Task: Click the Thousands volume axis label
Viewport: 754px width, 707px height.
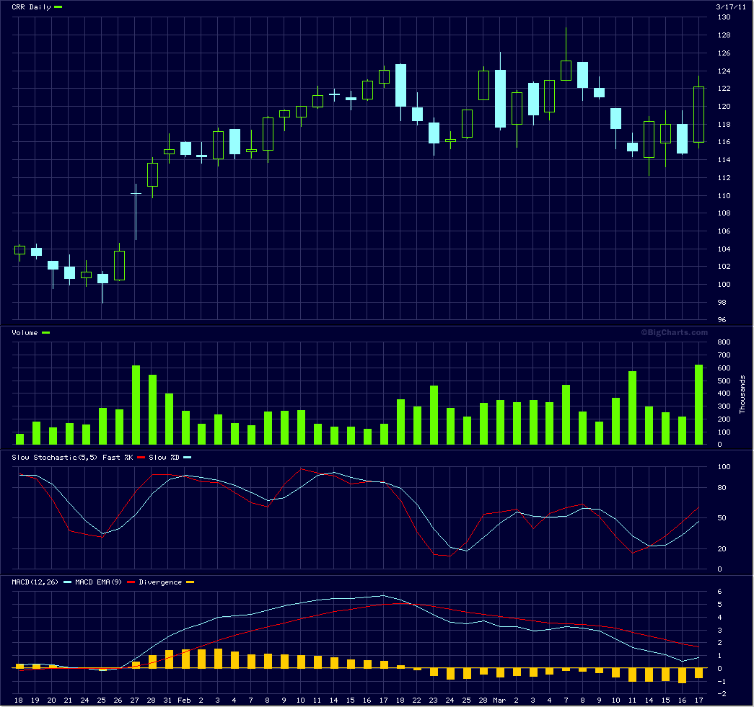Action: coord(742,394)
